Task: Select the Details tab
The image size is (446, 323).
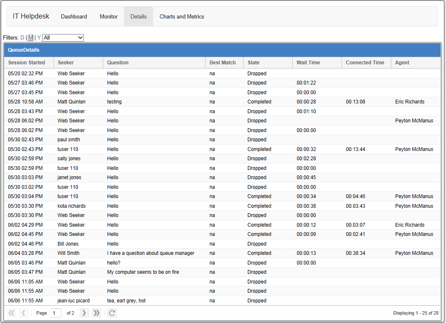Action: coord(139,17)
